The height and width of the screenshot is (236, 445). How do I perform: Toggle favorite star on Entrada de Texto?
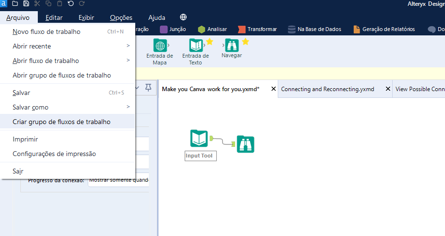coord(210,42)
